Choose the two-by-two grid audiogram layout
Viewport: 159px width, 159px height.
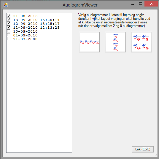pos(141,42)
